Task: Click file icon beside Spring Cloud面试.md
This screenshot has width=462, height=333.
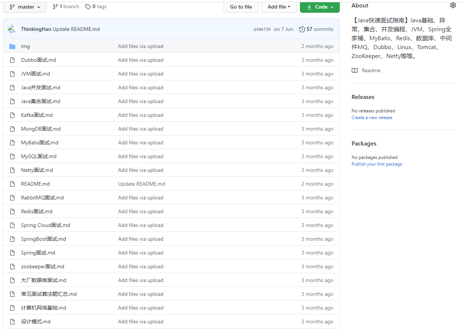Action: point(12,225)
